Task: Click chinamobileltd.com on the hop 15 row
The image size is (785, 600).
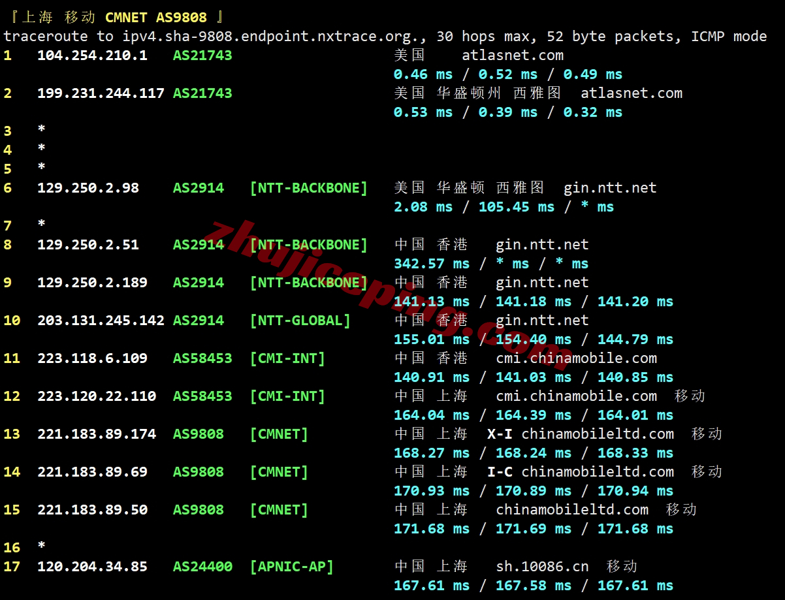Action: click(572, 510)
